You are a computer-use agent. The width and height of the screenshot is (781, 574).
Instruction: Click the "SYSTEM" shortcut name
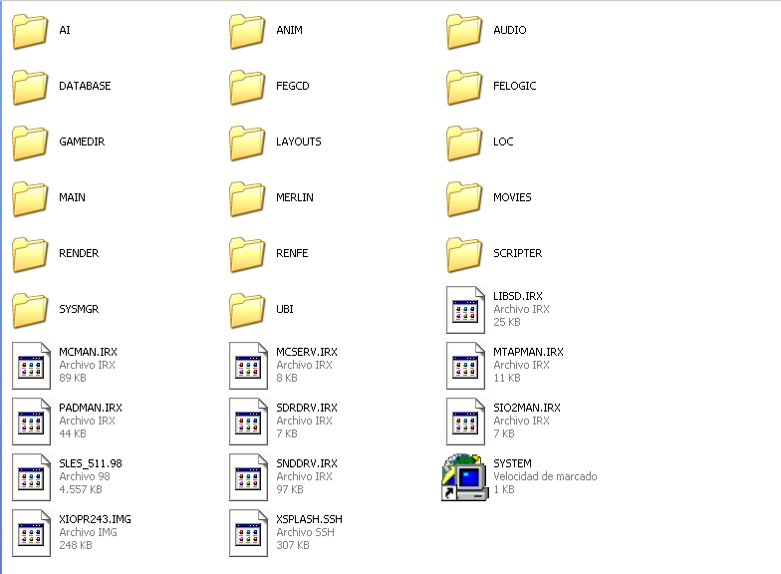(x=512, y=463)
